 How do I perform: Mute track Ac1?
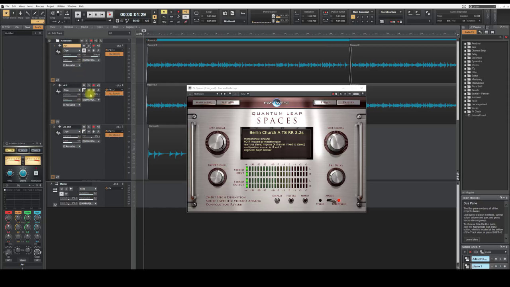point(84,46)
